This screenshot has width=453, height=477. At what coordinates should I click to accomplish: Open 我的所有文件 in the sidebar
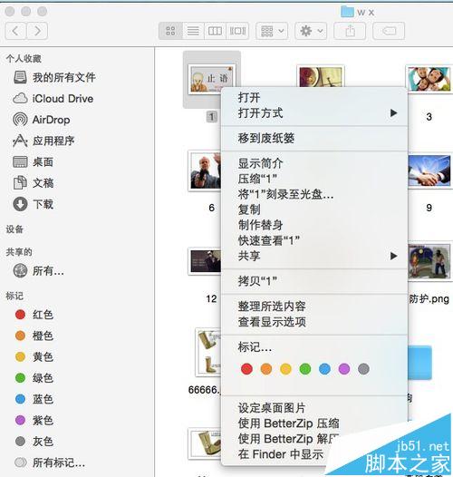pyautogui.click(x=54, y=77)
